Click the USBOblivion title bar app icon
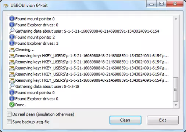 tap(6, 5)
